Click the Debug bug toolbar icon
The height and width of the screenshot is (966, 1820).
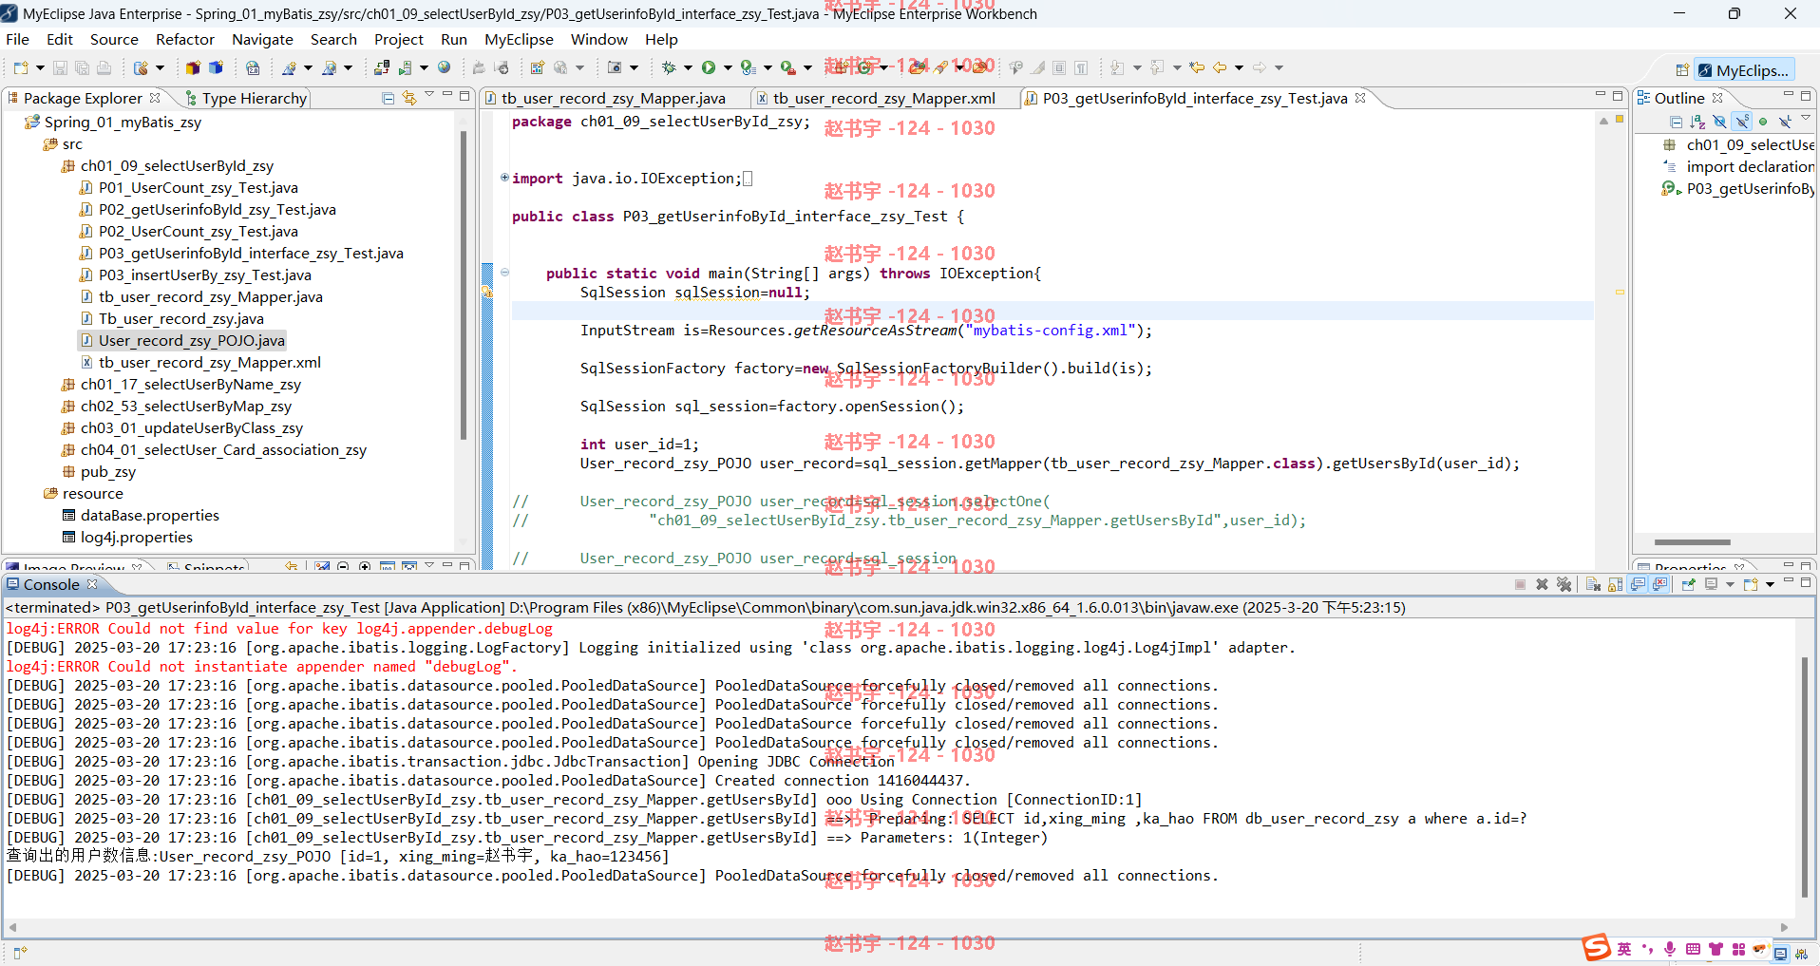click(669, 67)
